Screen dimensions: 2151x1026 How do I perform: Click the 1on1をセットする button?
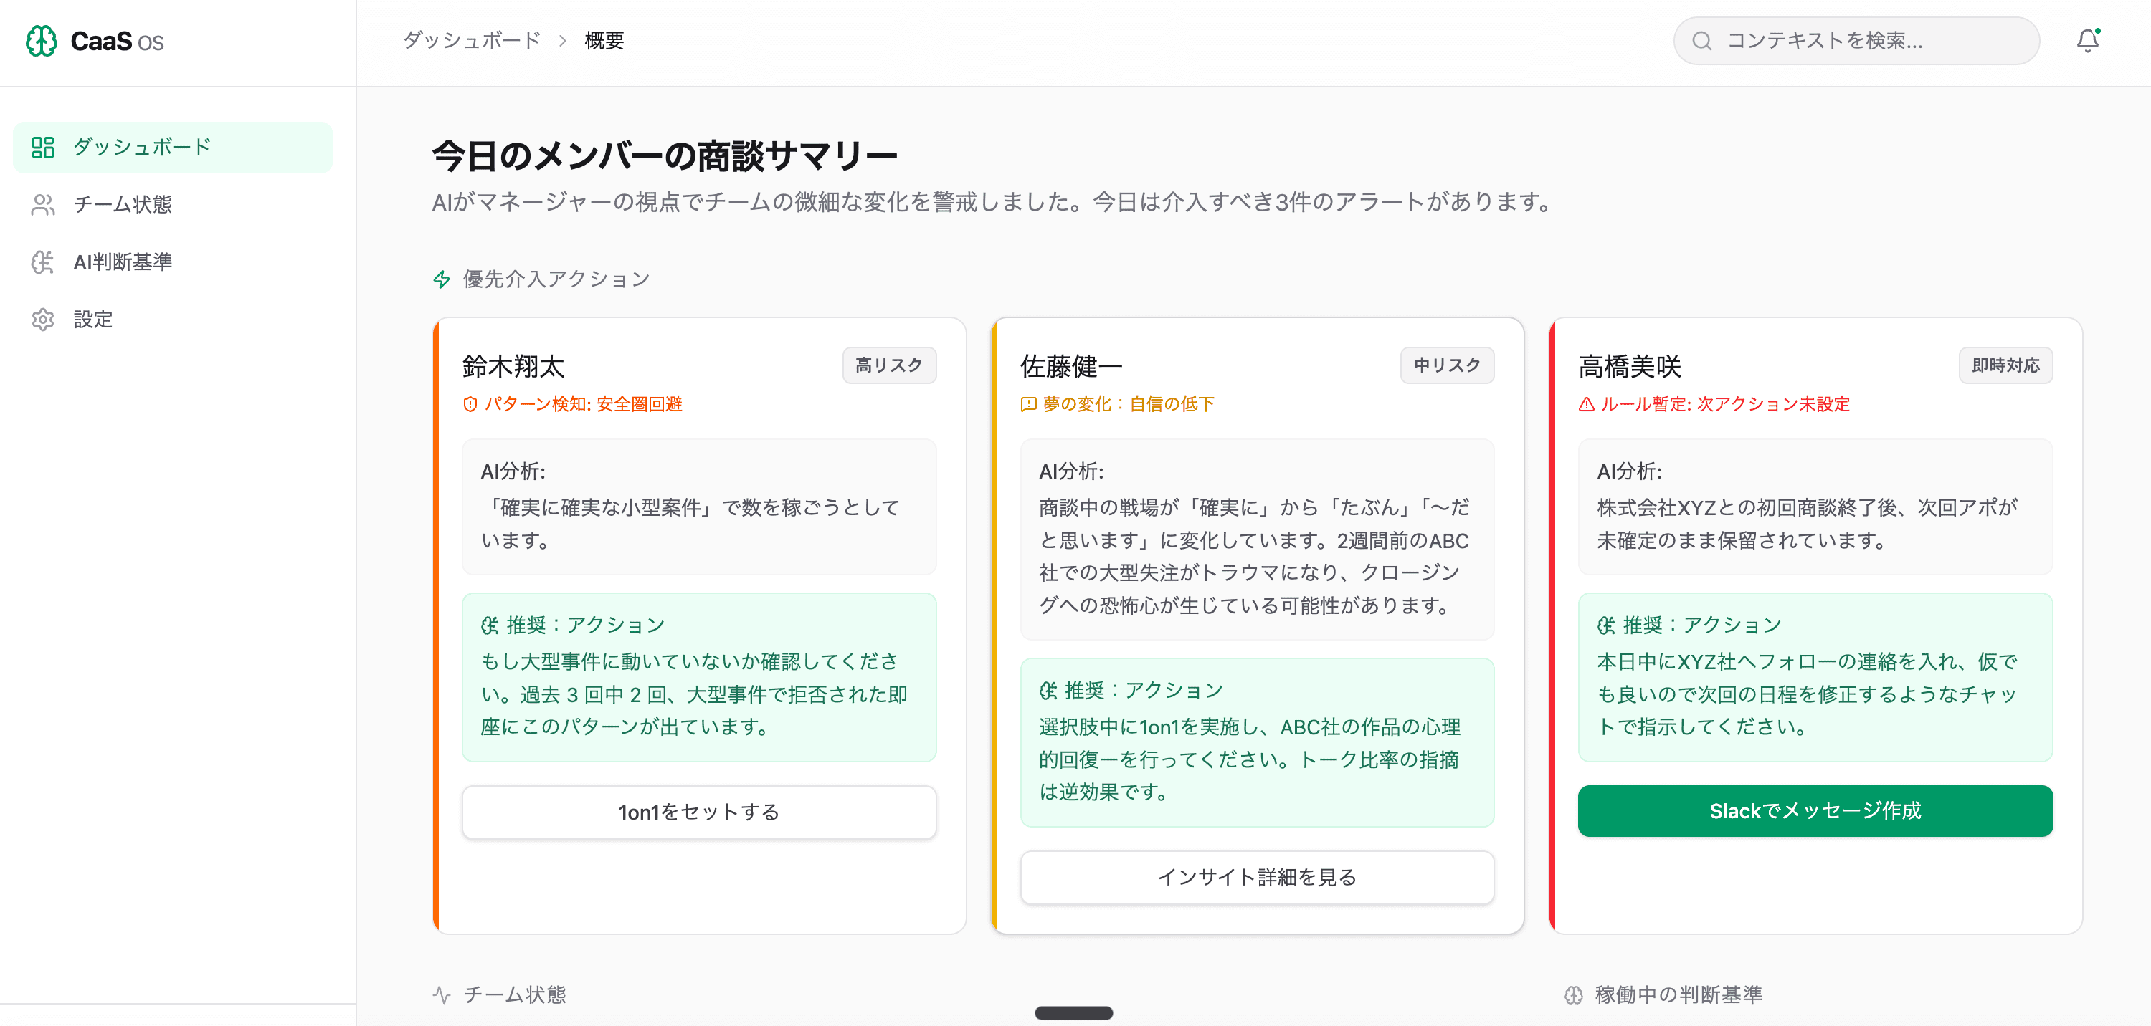coord(698,812)
